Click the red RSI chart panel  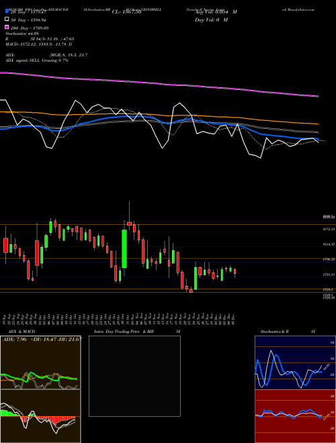tap(295, 416)
